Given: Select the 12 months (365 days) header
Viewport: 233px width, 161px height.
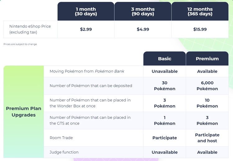Looking at the screenshot, I should point(200,11).
